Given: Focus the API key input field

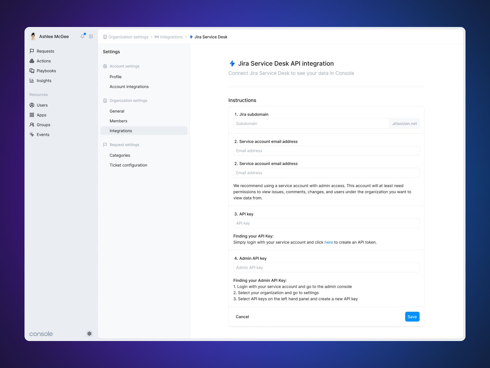Looking at the screenshot, I should coord(326,223).
